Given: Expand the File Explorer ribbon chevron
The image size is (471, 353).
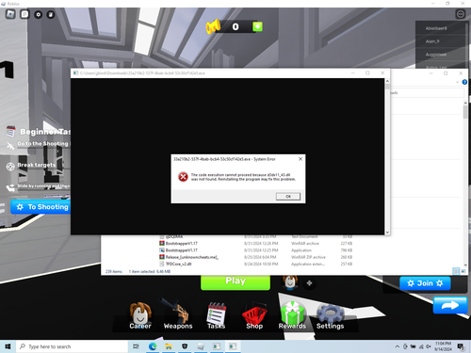Looking at the screenshot, I should (457, 82).
